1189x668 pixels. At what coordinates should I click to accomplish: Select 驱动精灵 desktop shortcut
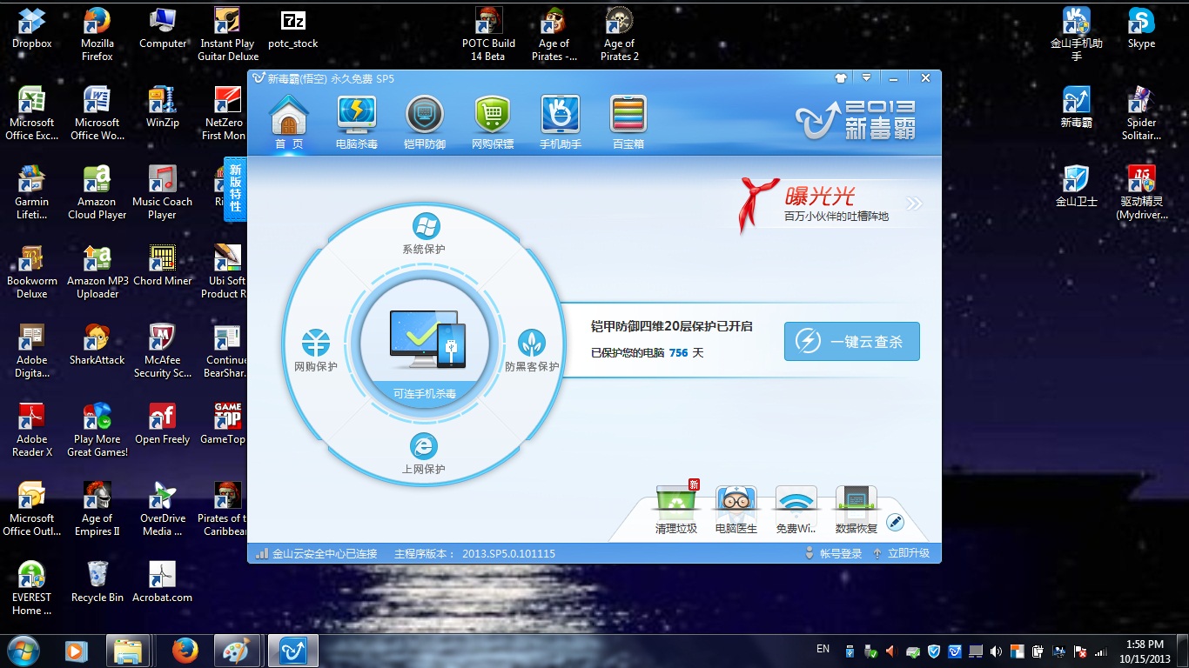tap(1141, 192)
